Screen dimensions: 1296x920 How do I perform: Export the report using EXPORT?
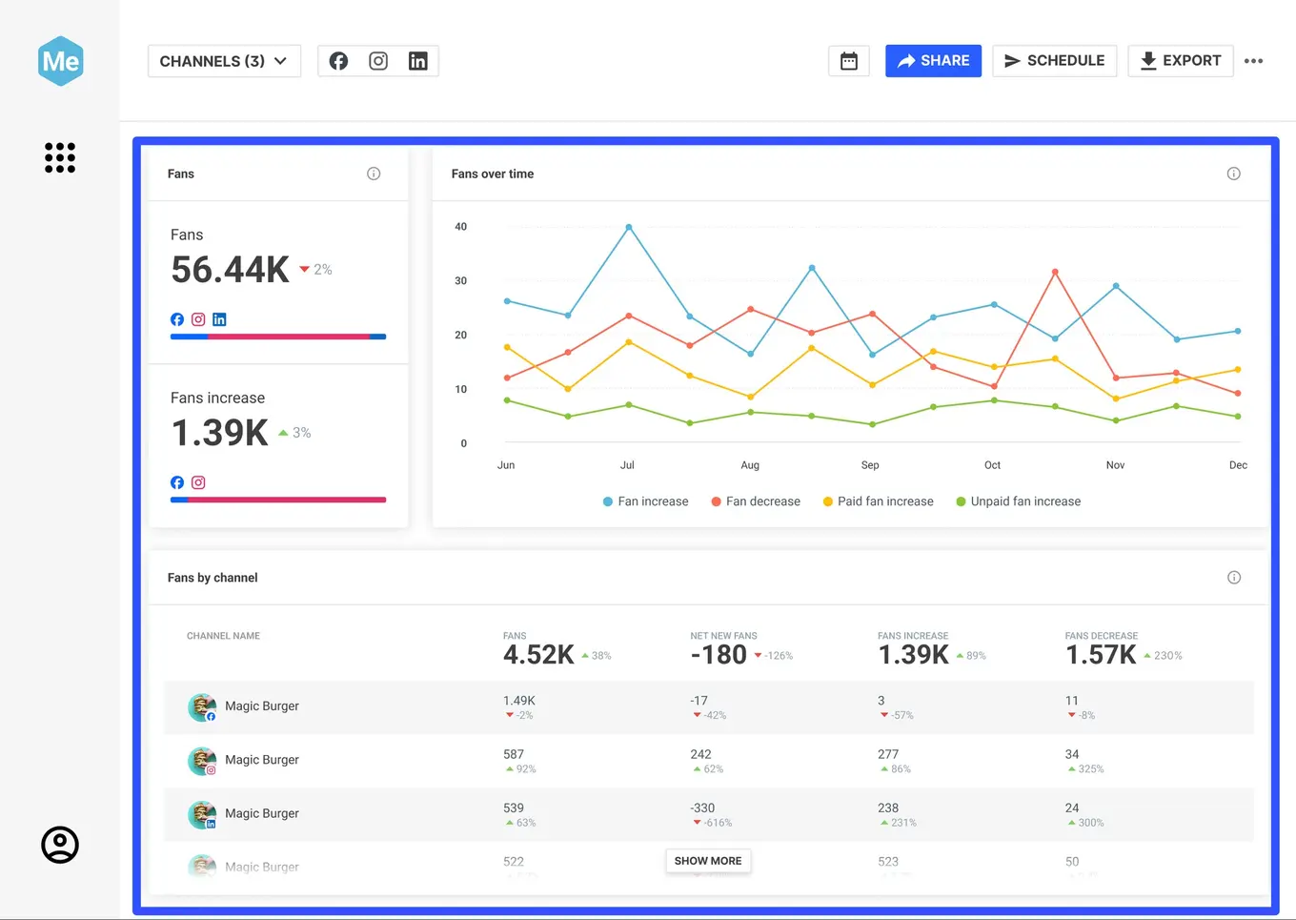tap(1180, 60)
